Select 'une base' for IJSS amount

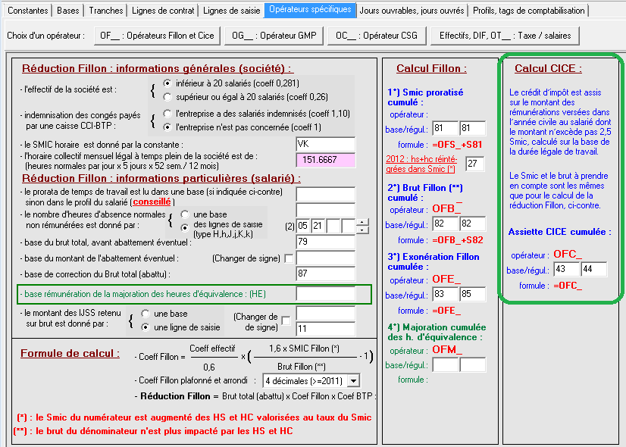(x=146, y=314)
